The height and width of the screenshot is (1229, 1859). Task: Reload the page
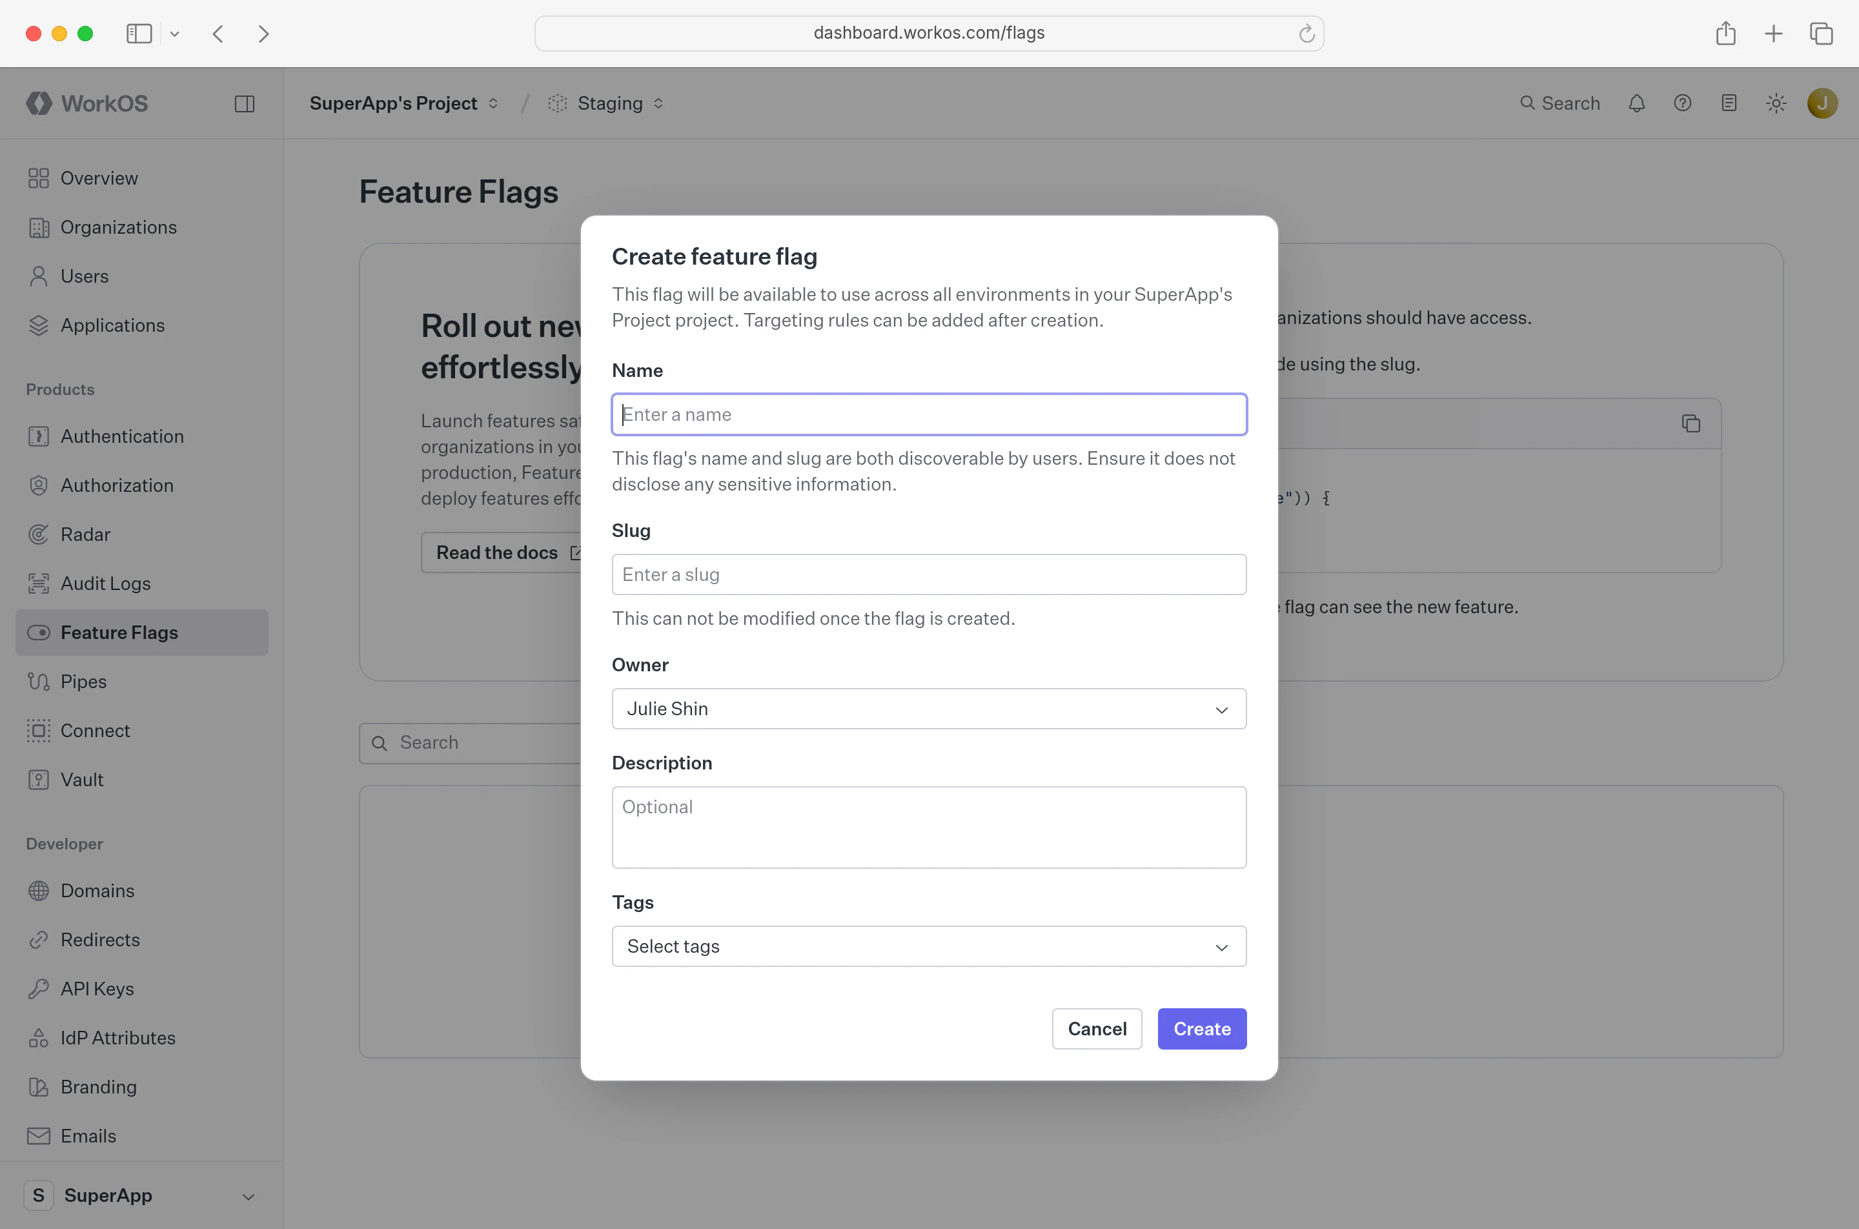(1306, 33)
